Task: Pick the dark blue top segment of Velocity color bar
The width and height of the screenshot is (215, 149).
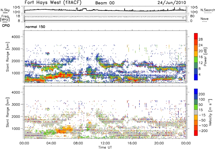Action: pos(196,91)
